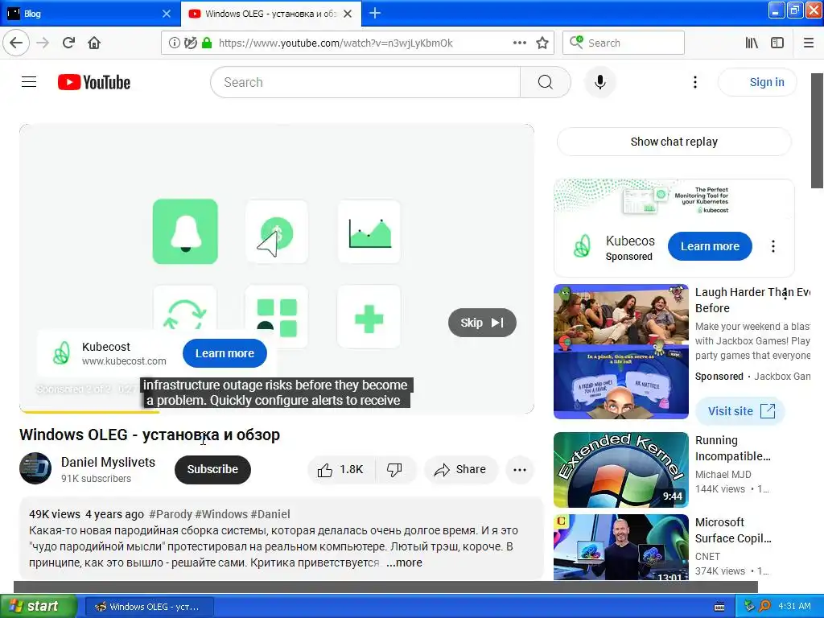
Task: Click Daniel Myslivets channel avatar
Action: 35,468
